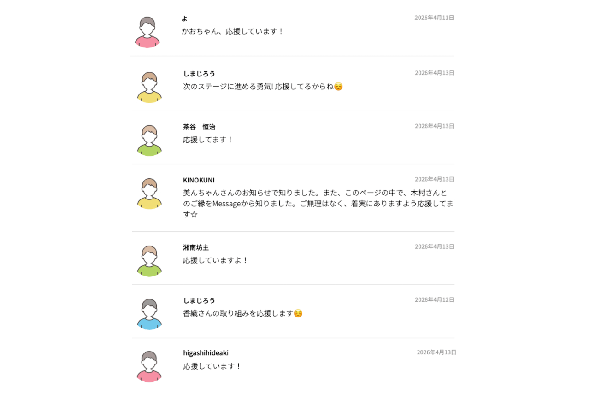This screenshot has height=393, width=590.
Task: Click KINOKUNI's long comment starting 美んちゃんさん
Action: 318,204
